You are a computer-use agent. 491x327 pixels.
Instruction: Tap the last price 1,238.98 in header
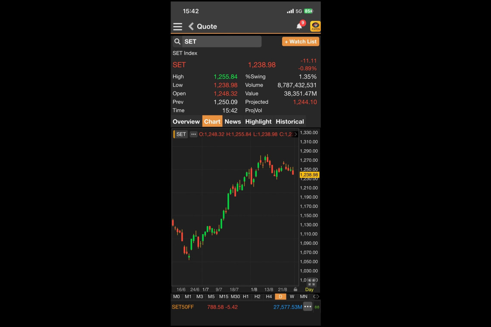pos(262,65)
